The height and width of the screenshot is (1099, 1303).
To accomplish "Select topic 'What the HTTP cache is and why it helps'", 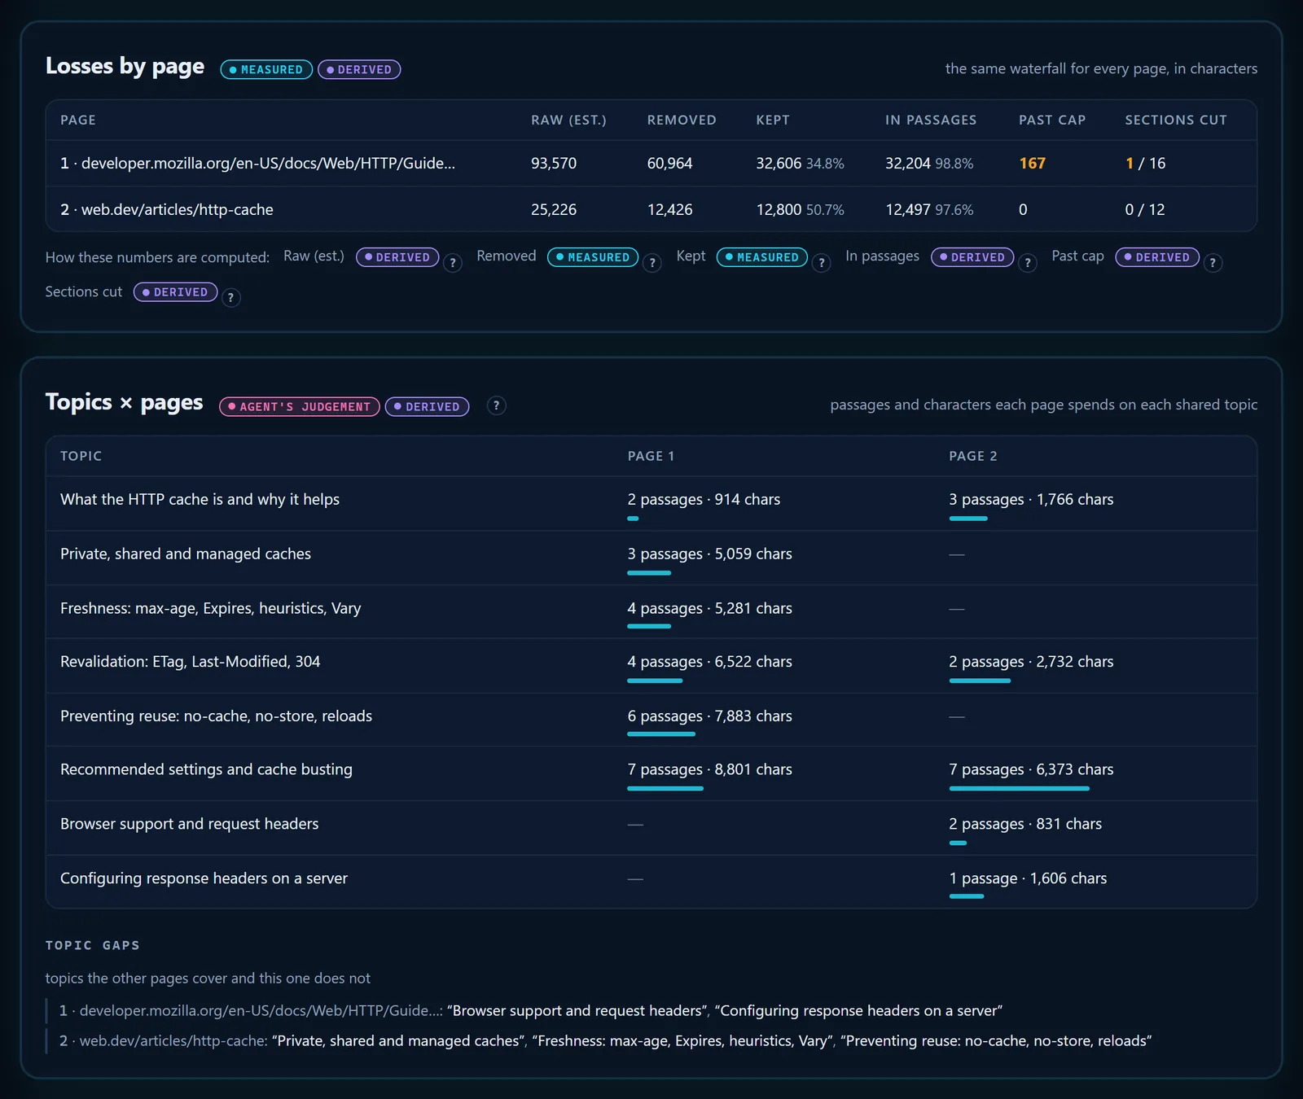I will tap(200, 499).
